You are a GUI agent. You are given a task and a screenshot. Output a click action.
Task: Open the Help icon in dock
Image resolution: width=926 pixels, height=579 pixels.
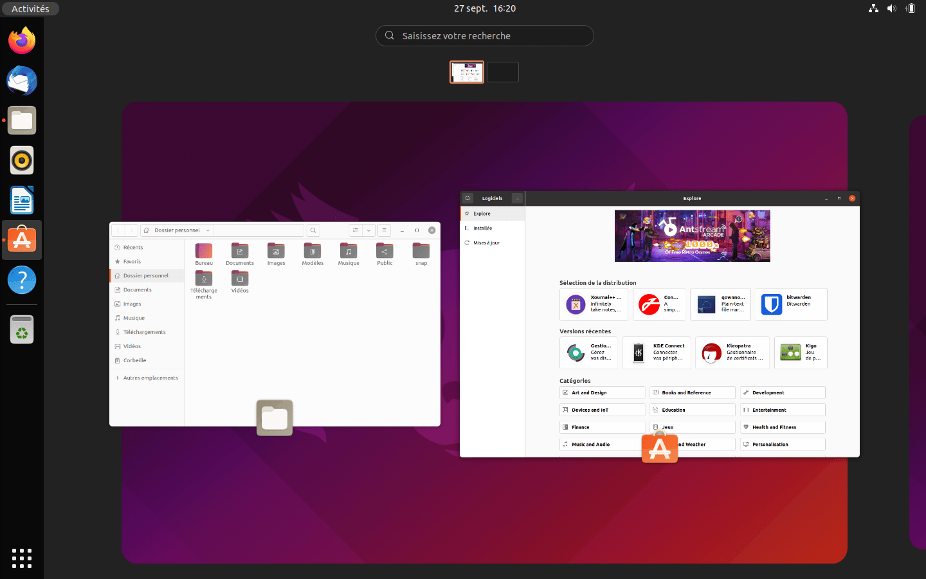pyautogui.click(x=22, y=280)
